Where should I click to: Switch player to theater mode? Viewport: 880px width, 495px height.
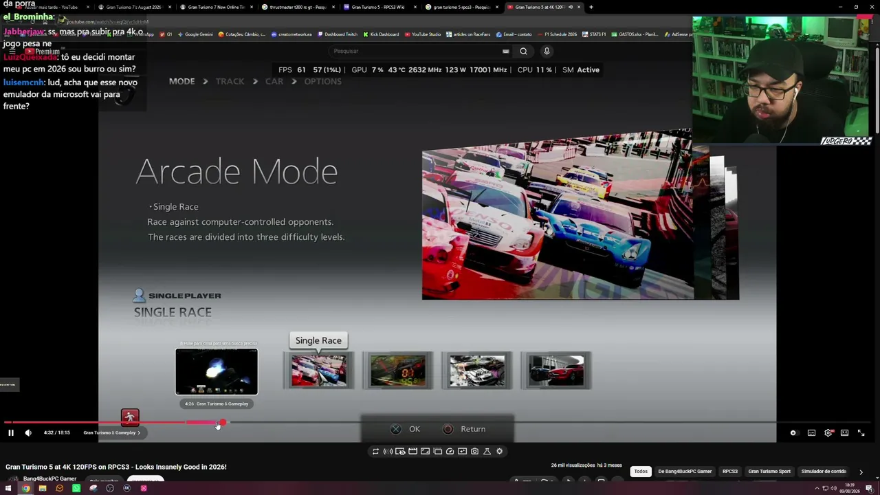click(x=844, y=432)
